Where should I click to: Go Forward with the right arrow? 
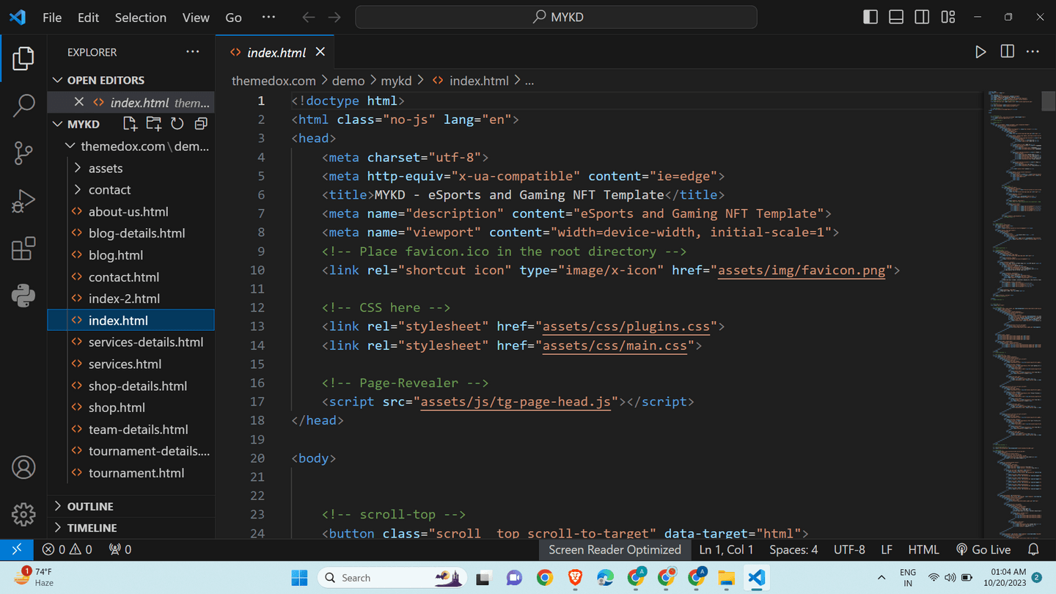334,17
